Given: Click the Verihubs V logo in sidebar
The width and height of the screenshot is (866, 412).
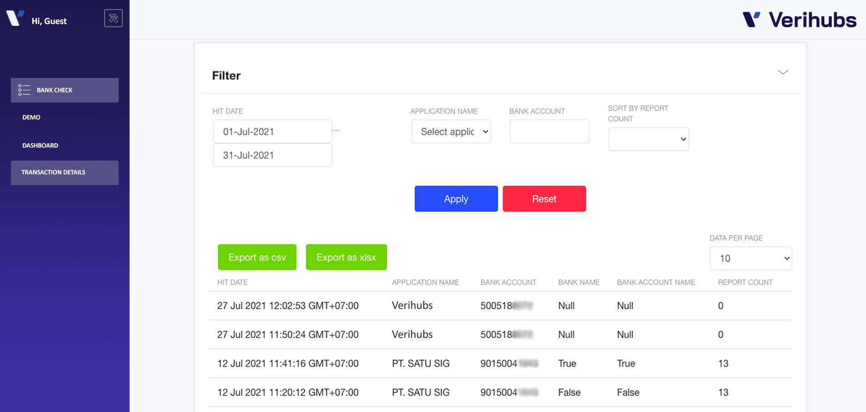Looking at the screenshot, I should [x=15, y=18].
